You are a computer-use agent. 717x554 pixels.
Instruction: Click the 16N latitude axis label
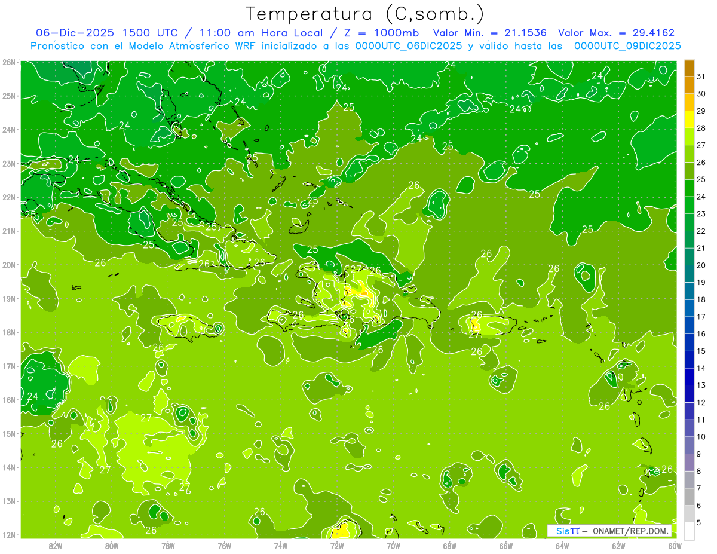coord(8,400)
